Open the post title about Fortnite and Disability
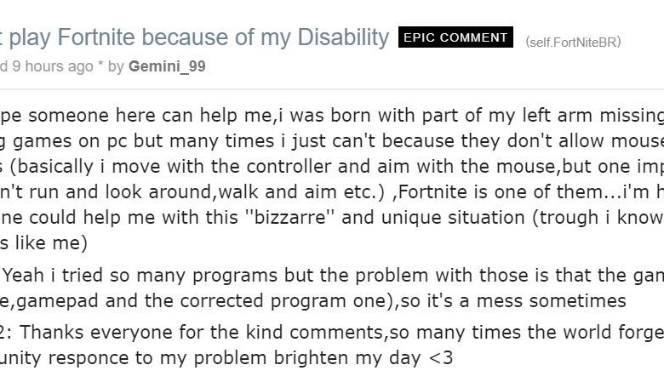 point(194,37)
